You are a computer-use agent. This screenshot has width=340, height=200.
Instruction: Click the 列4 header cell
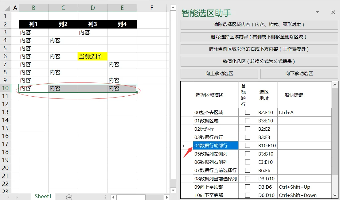coord(122,24)
